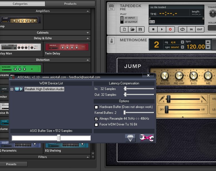Uncheck Always Resample 44.1kHz <-> 48kHz
Viewport: 216px width, 171px height.
(x=96, y=119)
